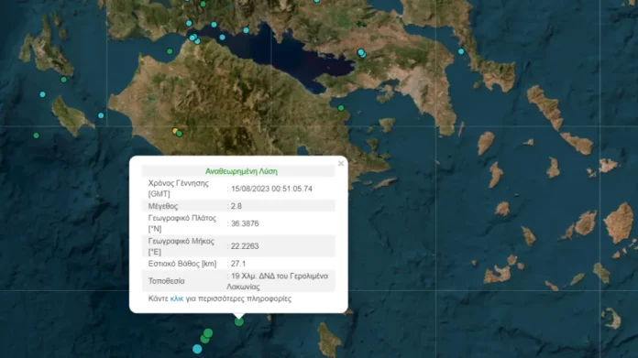Viewport: 638px width, 358px height.
Task: Select large cyan marker at bottom of map
Action: tap(197, 349)
